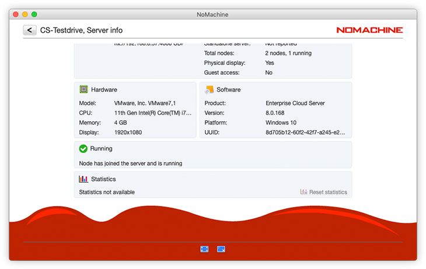Click the Total nodes value
426x269 pixels.
point(288,53)
